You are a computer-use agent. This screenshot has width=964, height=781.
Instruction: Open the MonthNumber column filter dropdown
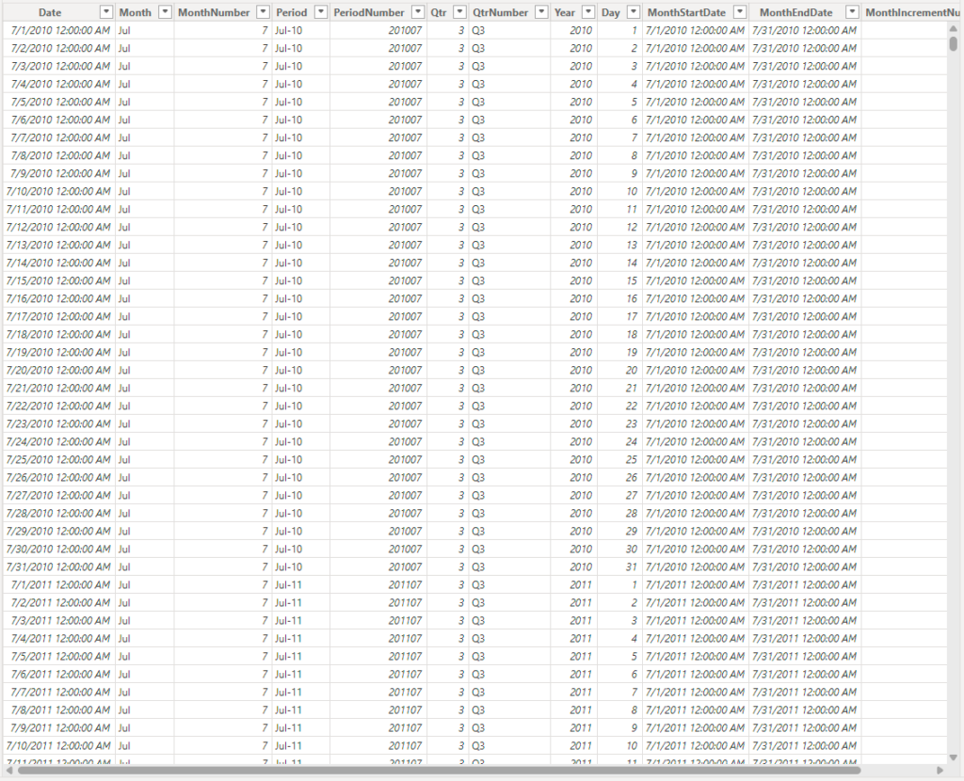(x=264, y=12)
